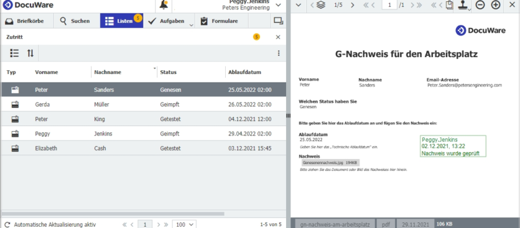
Task: Close the Zutritt list panel
Action: [x=278, y=37]
